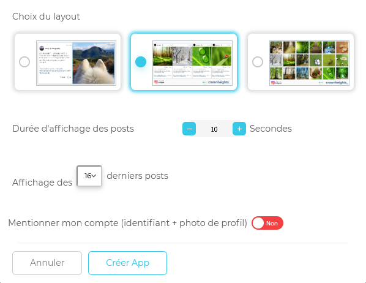Click the Créer App button
This screenshot has width=366, height=283.
(x=127, y=263)
